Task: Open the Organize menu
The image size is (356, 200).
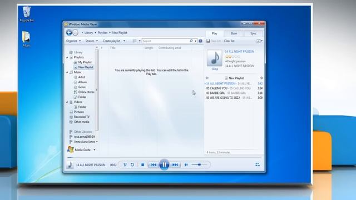Action: tap(73, 41)
